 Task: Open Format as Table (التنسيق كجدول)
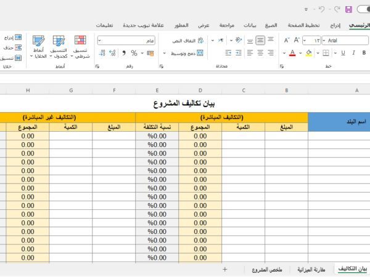[x=59, y=47]
